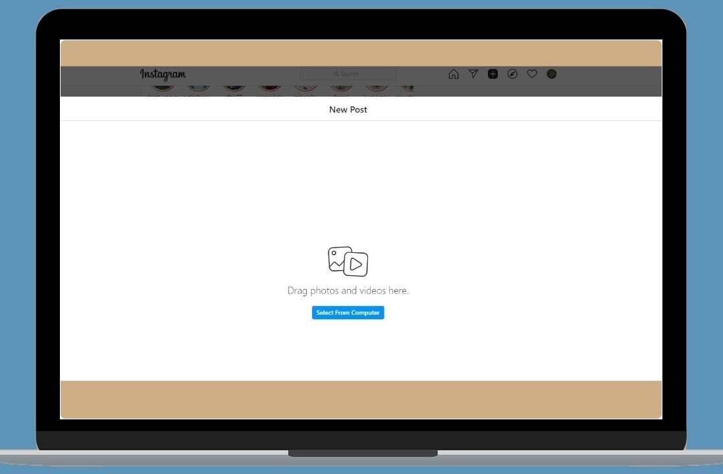Click the Instagram logo

(163, 74)
